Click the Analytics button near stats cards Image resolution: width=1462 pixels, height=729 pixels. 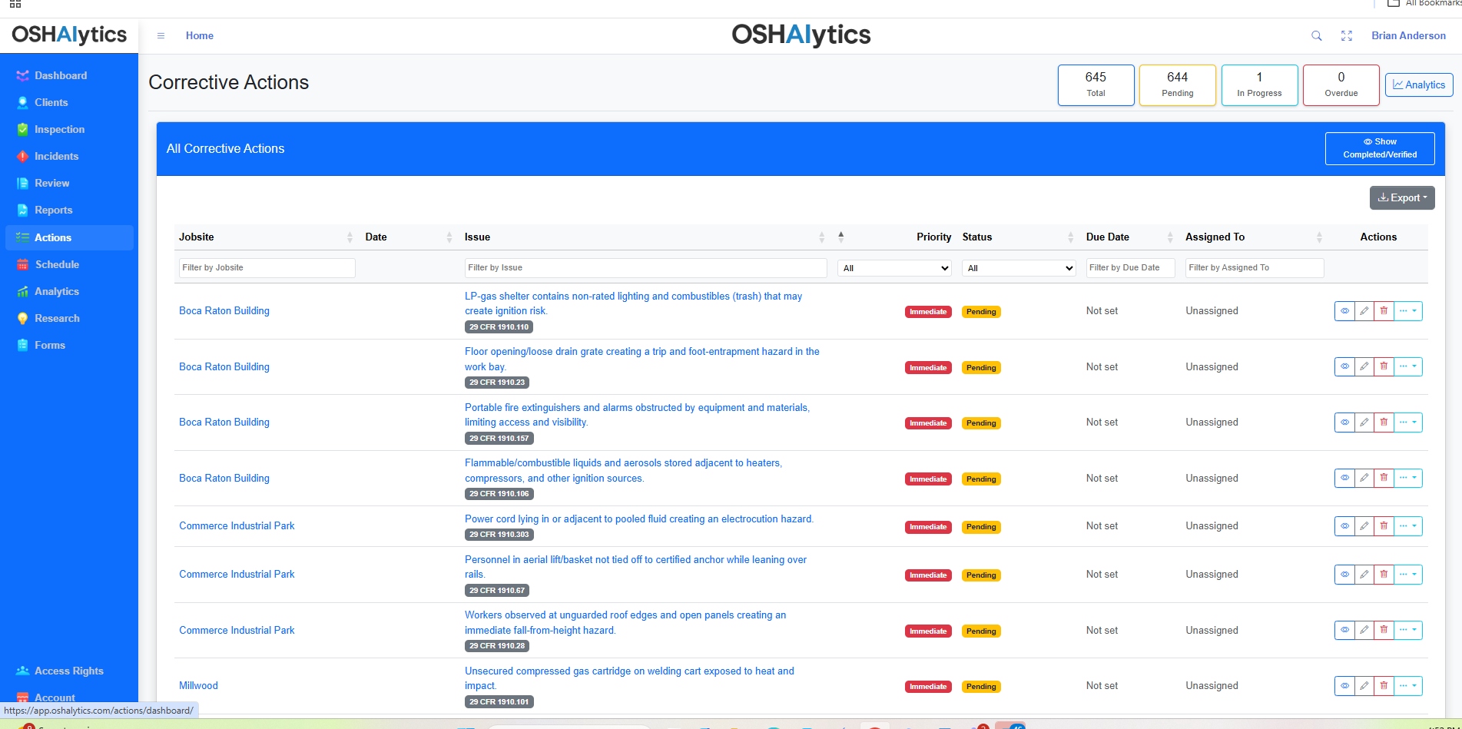pyautogui.click(x=1419, y=84)
